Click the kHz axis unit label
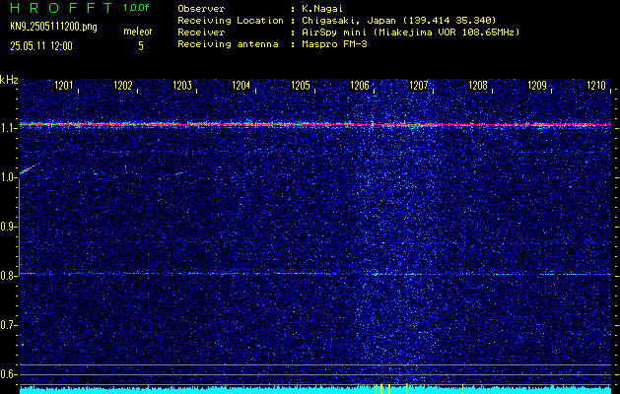This screenshot has width=620, height=394. click(9, 80)
